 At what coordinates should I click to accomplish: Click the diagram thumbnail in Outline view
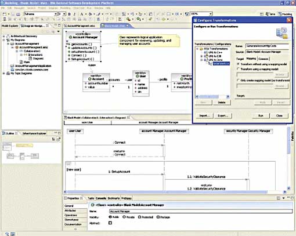(x=21, y=151)
